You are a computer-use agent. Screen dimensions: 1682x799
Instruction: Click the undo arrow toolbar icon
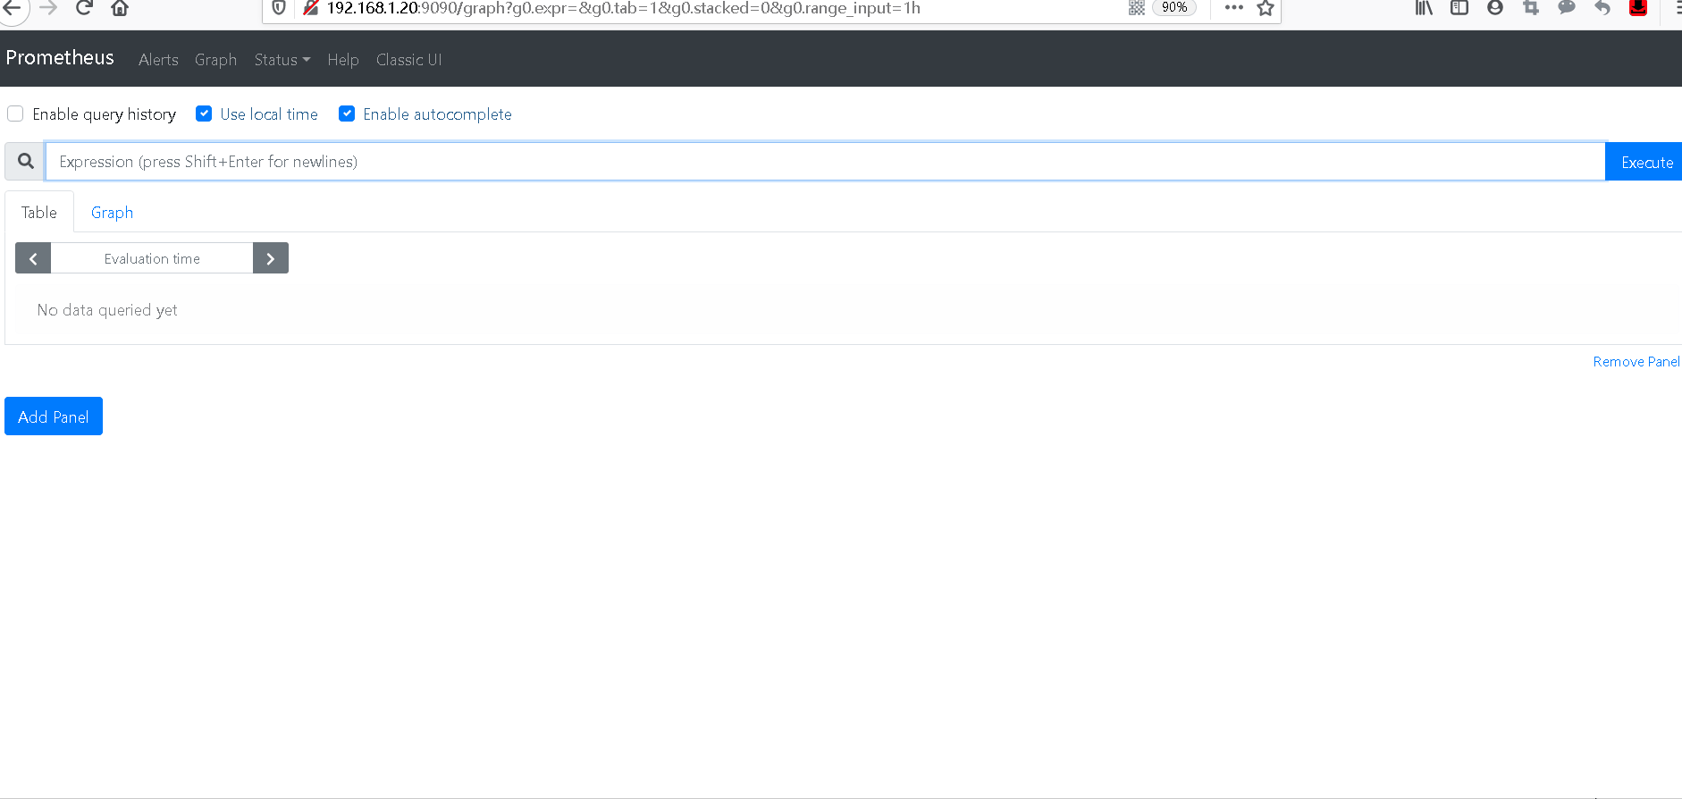tap(1602, 8)
